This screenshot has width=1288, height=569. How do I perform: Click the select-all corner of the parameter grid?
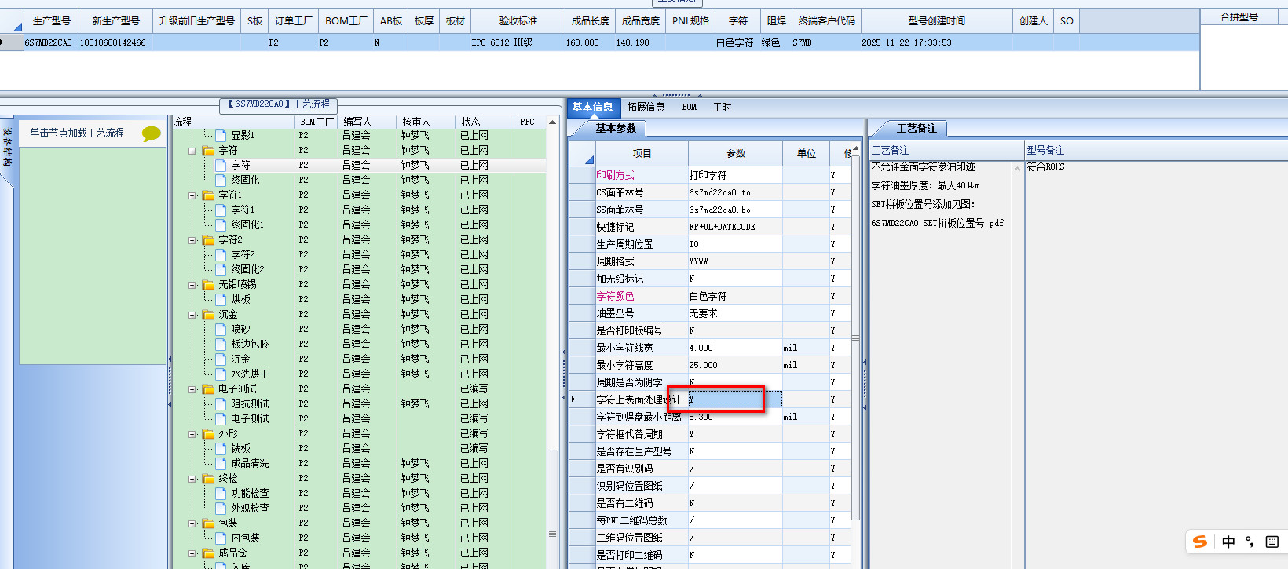tap(581, 154)
